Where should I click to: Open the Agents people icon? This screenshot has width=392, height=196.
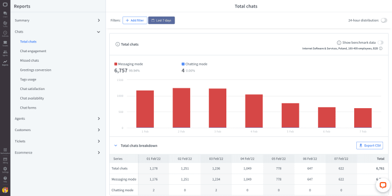tap(5, 53)
